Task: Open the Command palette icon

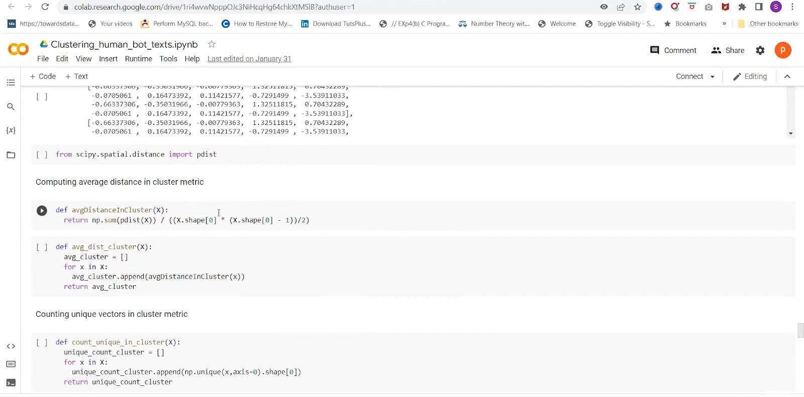Action: [x=11, y=364]
